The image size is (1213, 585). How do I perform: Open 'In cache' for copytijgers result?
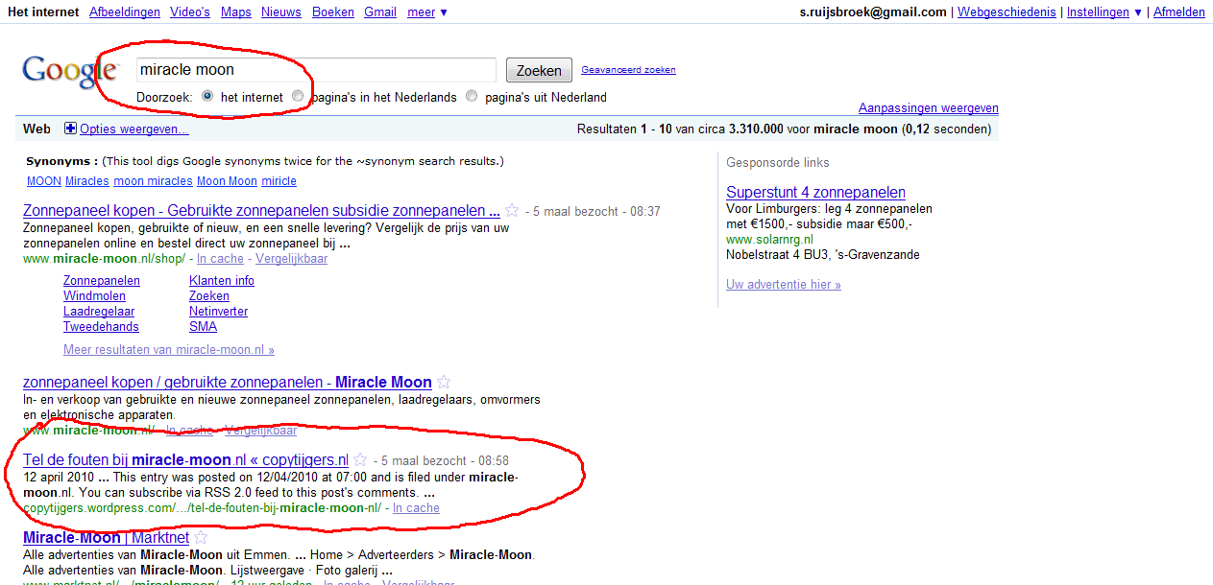click(x=416, y=508)
